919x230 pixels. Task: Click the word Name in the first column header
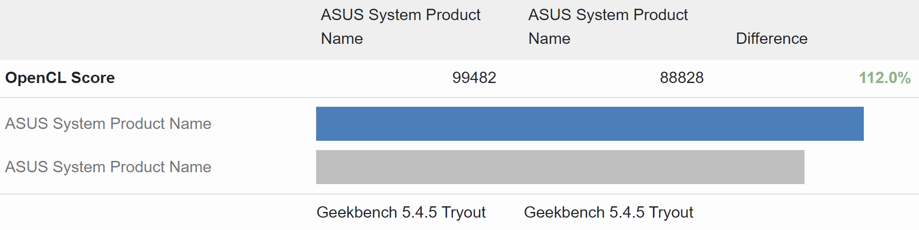342,39
